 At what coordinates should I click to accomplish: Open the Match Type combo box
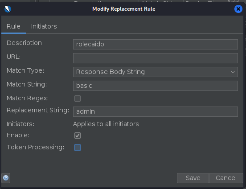tap(156, 72)
